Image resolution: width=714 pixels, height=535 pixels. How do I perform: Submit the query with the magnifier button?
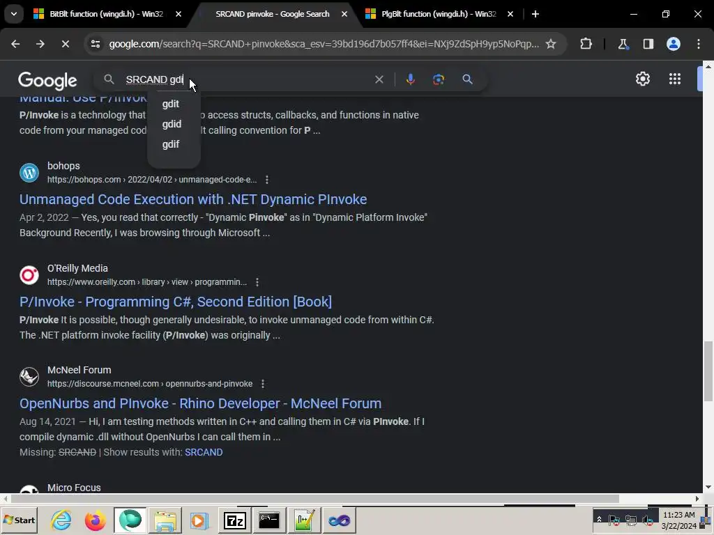[x=467, y=79]
